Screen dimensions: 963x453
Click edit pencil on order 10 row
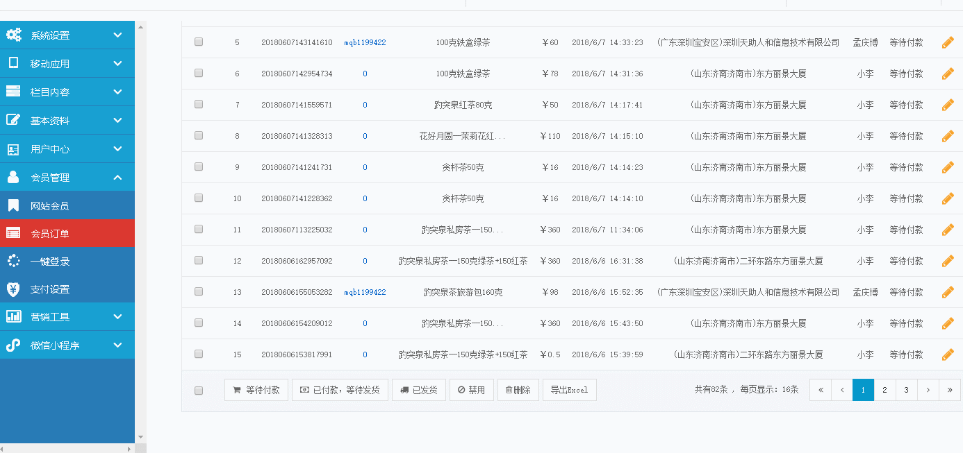(948, 198)
